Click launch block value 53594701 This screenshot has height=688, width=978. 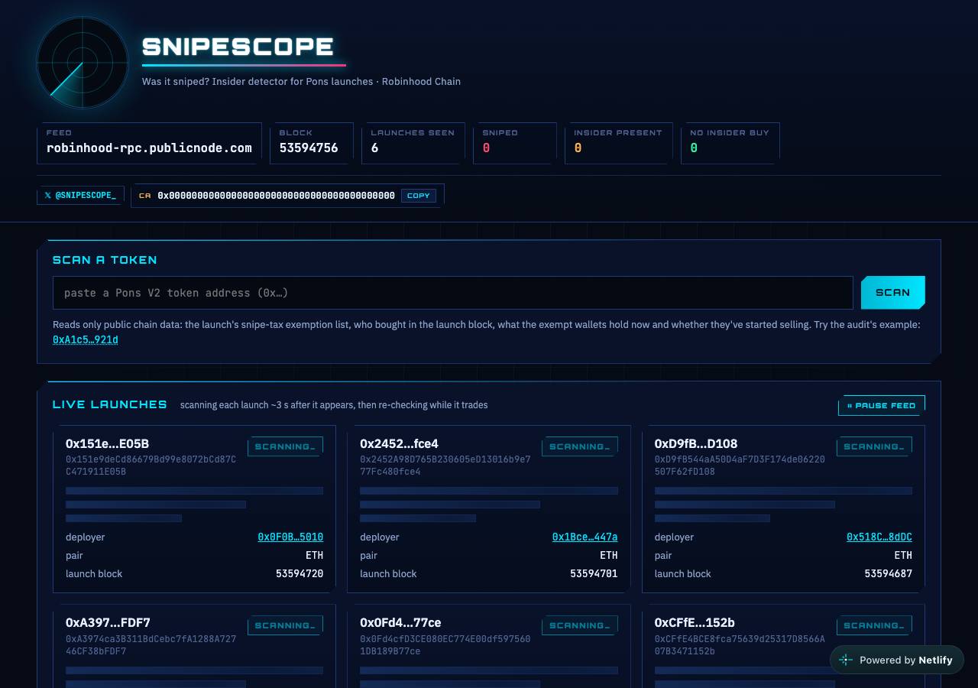[594, 574]
